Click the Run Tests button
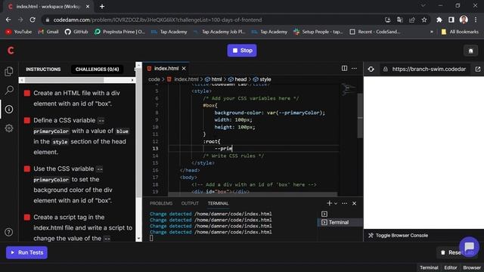This screenshot has height=272, width=484. coord(27,252)
